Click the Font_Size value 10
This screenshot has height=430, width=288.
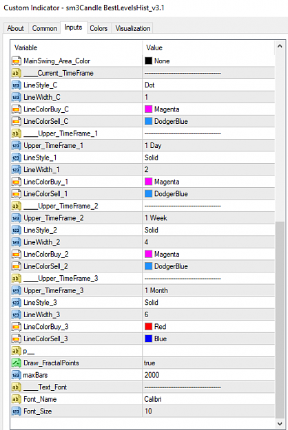click(x=148, y=411)
